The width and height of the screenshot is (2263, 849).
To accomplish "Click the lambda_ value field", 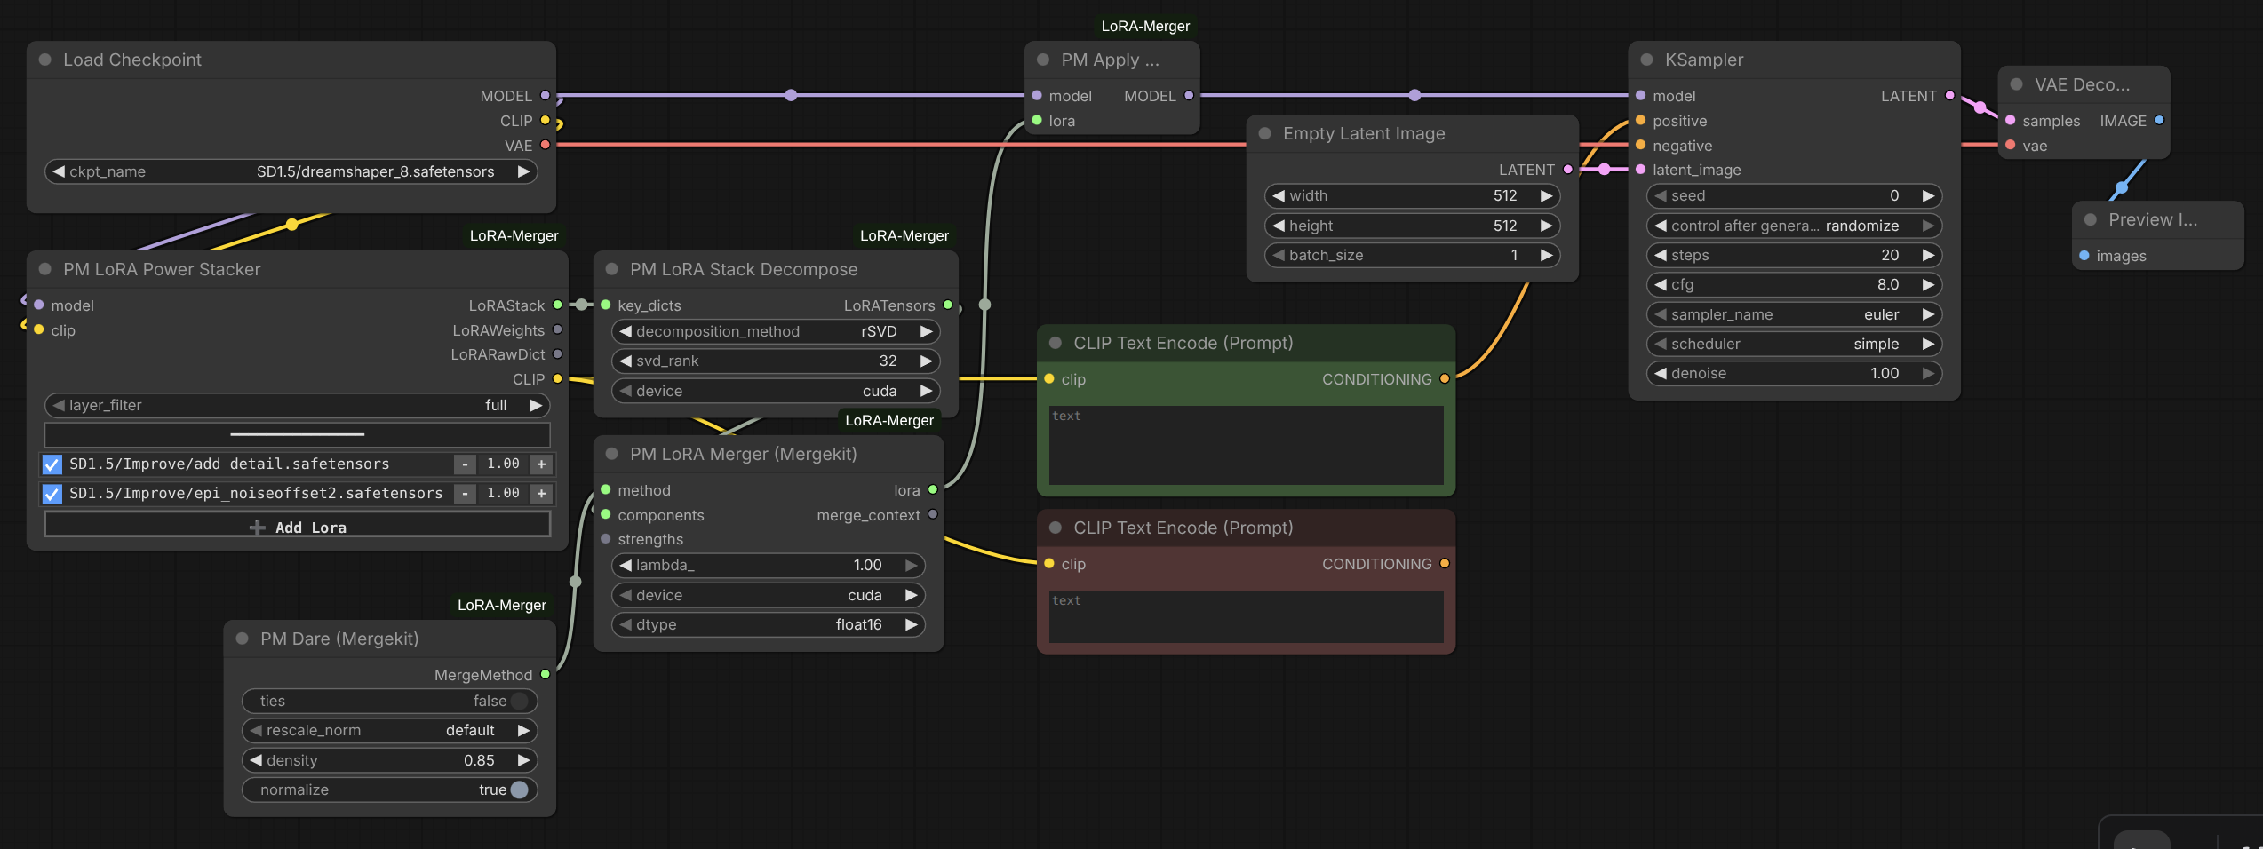I will (x=769, y=565).
